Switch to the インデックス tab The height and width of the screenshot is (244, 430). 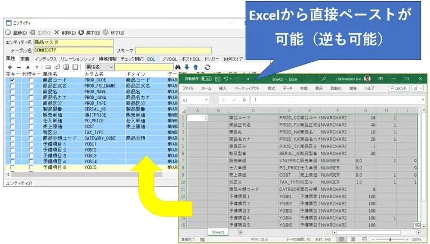(45, 58)
